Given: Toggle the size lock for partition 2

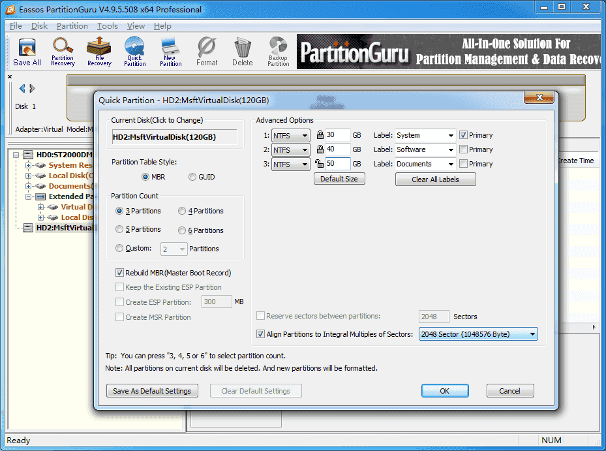Looking at the screenshot, I should click(x=320, y=149).
